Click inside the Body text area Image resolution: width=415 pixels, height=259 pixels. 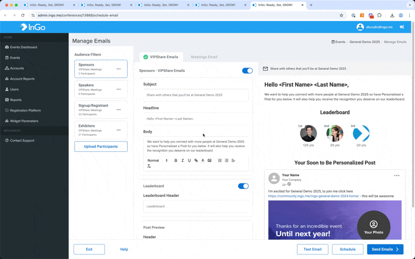click(196, 146)
